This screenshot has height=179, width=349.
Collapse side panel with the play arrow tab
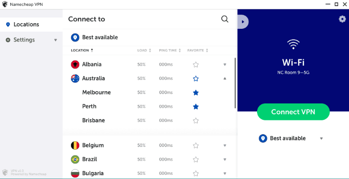[243, 22]
